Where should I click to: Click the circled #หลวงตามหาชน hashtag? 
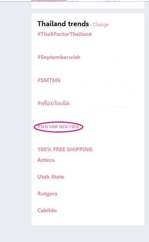[58, 127]
